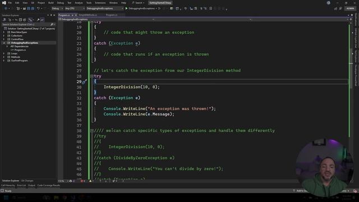Close the Solution Explorer panel
The height and width of the screenshot is (202, 359).
click(x=54, y=15)
